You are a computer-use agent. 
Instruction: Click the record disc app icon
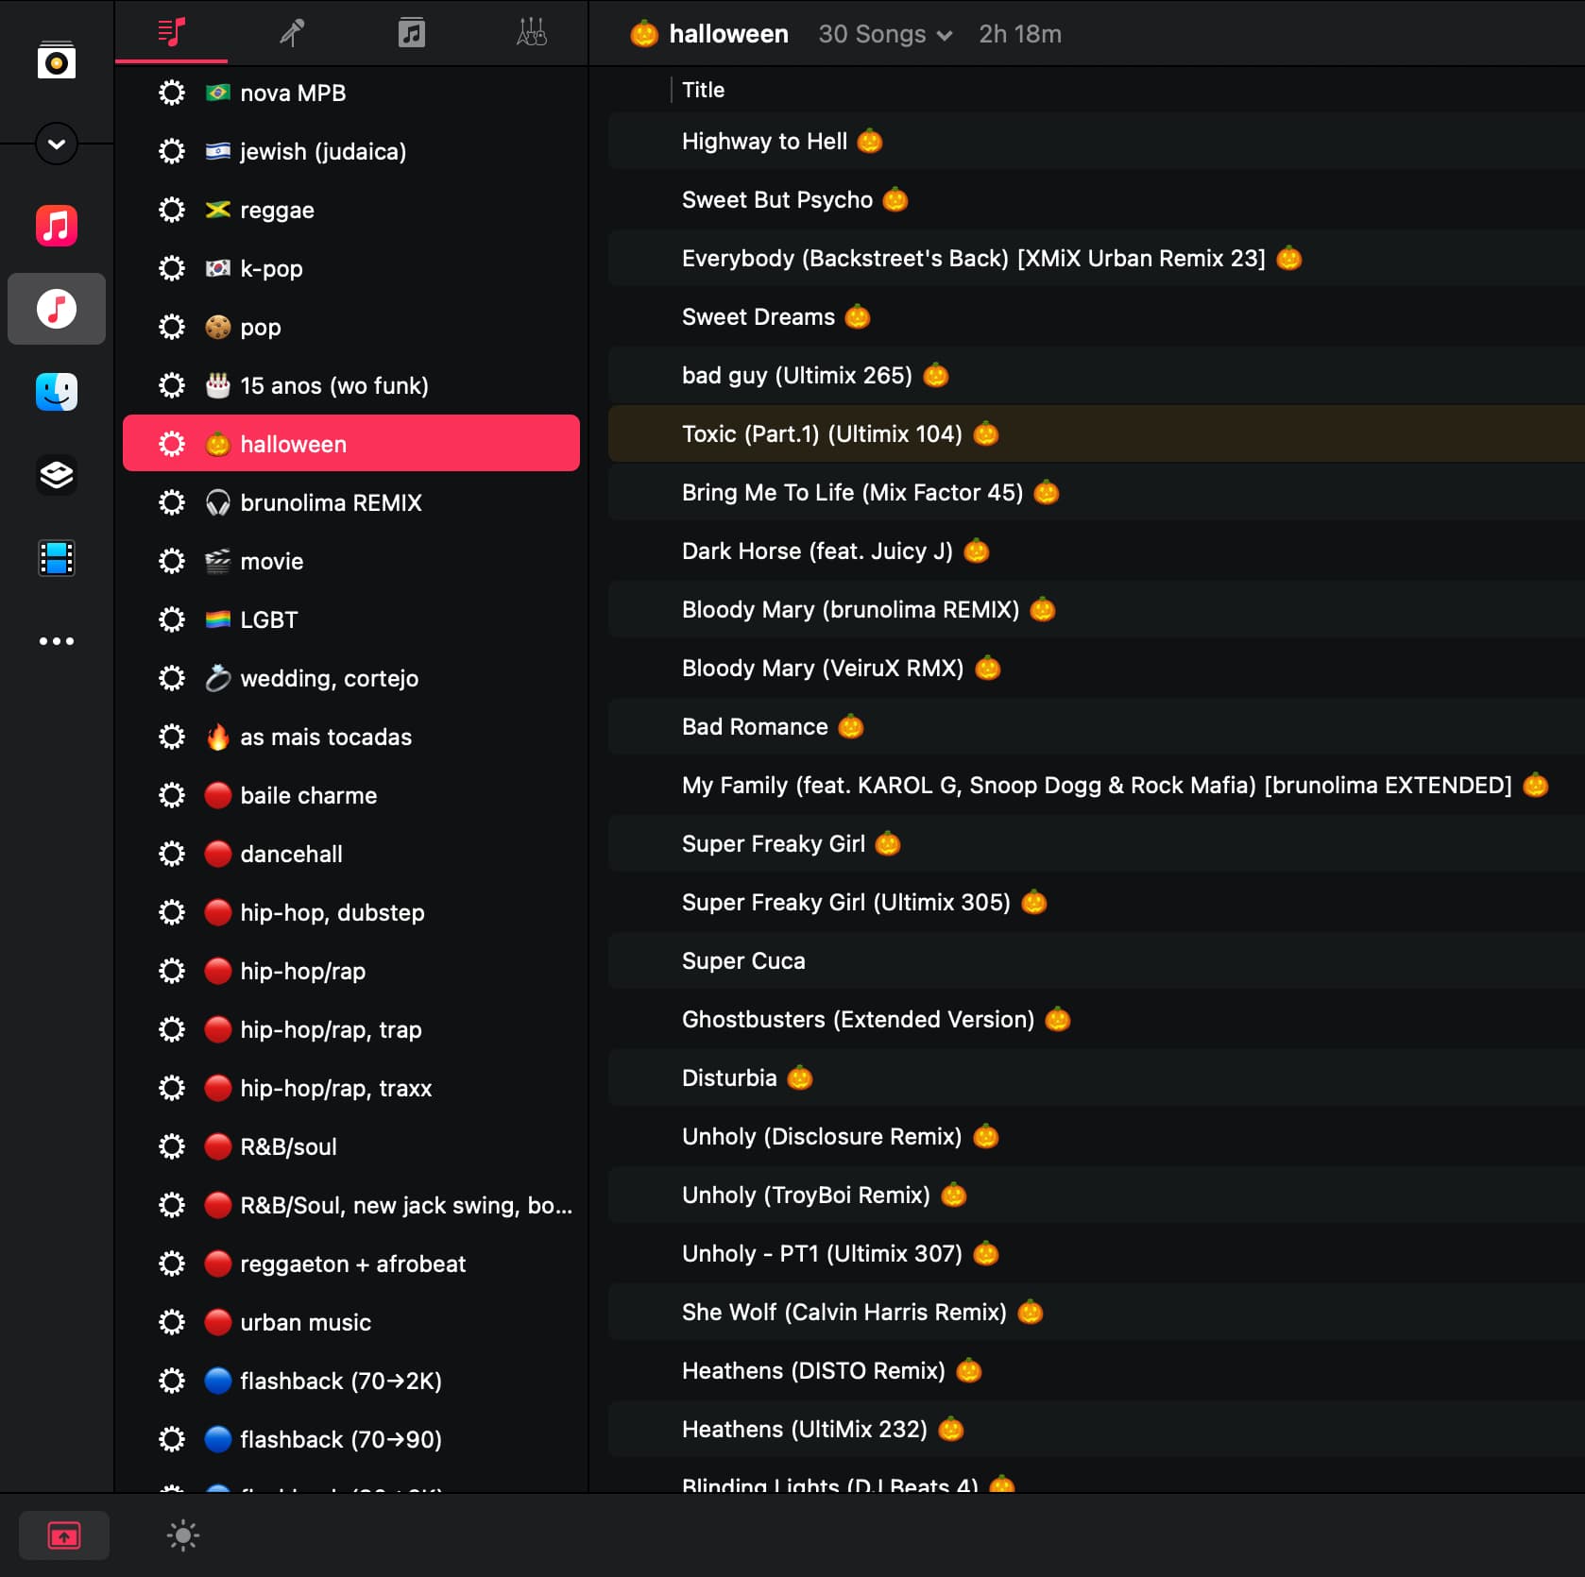pyautogui.click(x=57, y=62)
